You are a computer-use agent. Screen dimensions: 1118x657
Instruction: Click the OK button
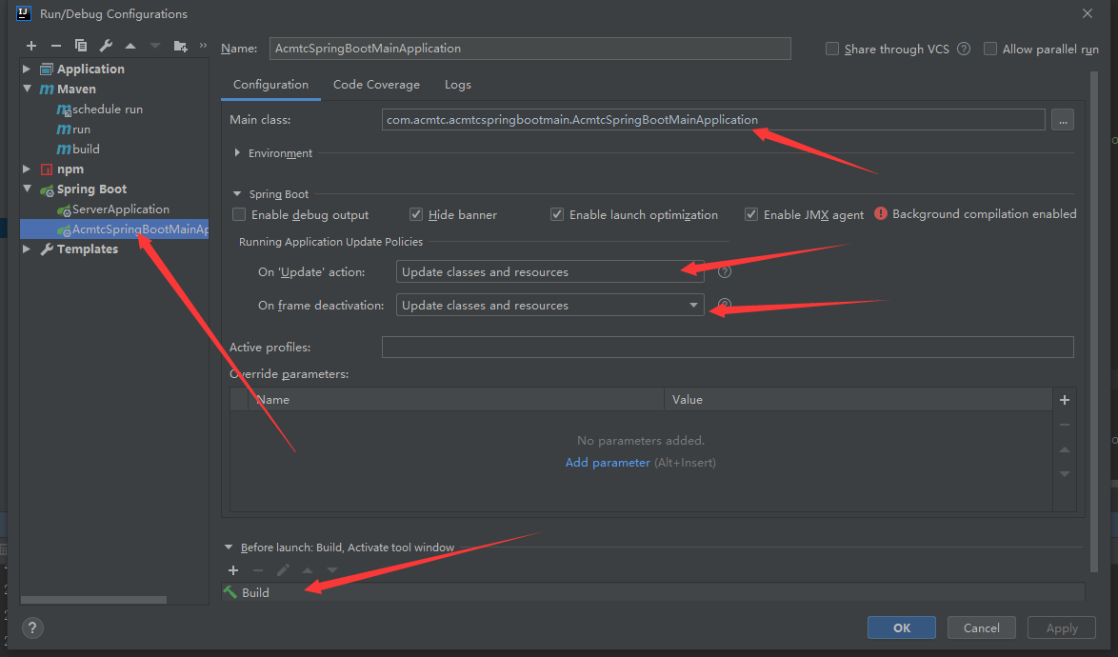tap(902, 627)
